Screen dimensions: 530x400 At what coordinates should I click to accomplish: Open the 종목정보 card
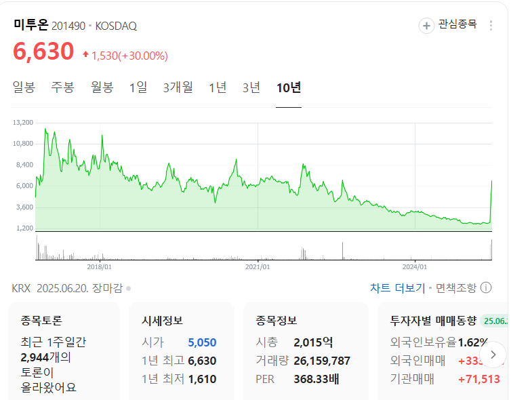click(306, 351)
